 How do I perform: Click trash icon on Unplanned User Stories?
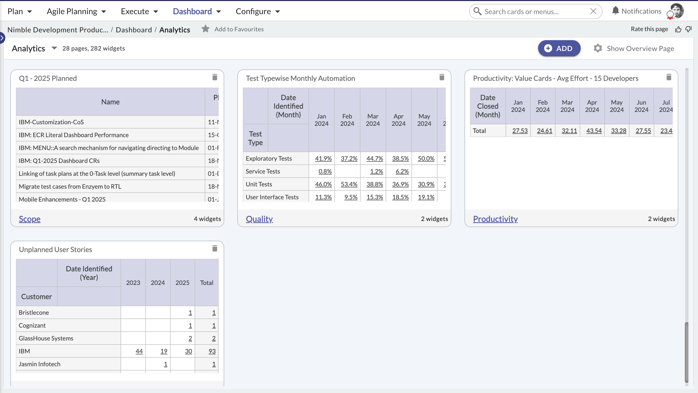click(215, 248)
